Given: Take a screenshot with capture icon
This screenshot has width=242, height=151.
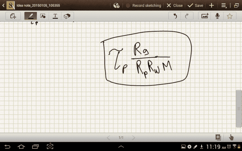Looking at the screenshot, I should [x=50, y=146].
